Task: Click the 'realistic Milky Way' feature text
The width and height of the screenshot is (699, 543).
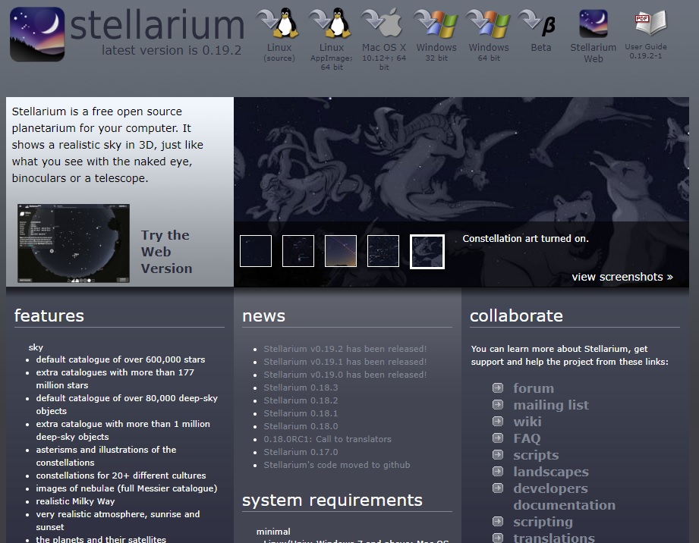Action: click(75, 501)
